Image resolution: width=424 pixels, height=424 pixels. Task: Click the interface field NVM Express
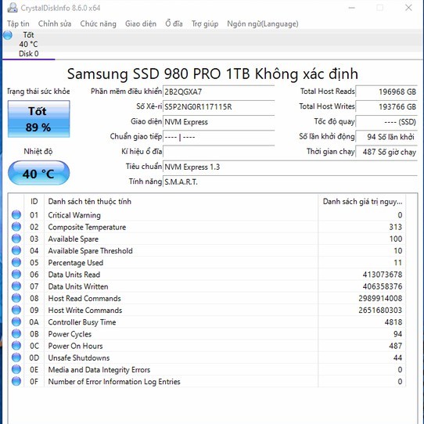[218, 122]
